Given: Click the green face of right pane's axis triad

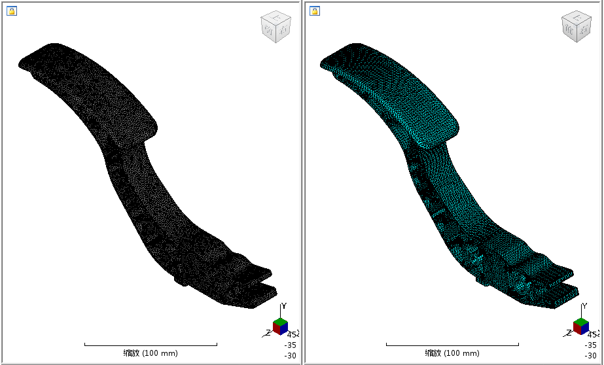Looking at the screenshot, I should [x=580, y=321].
